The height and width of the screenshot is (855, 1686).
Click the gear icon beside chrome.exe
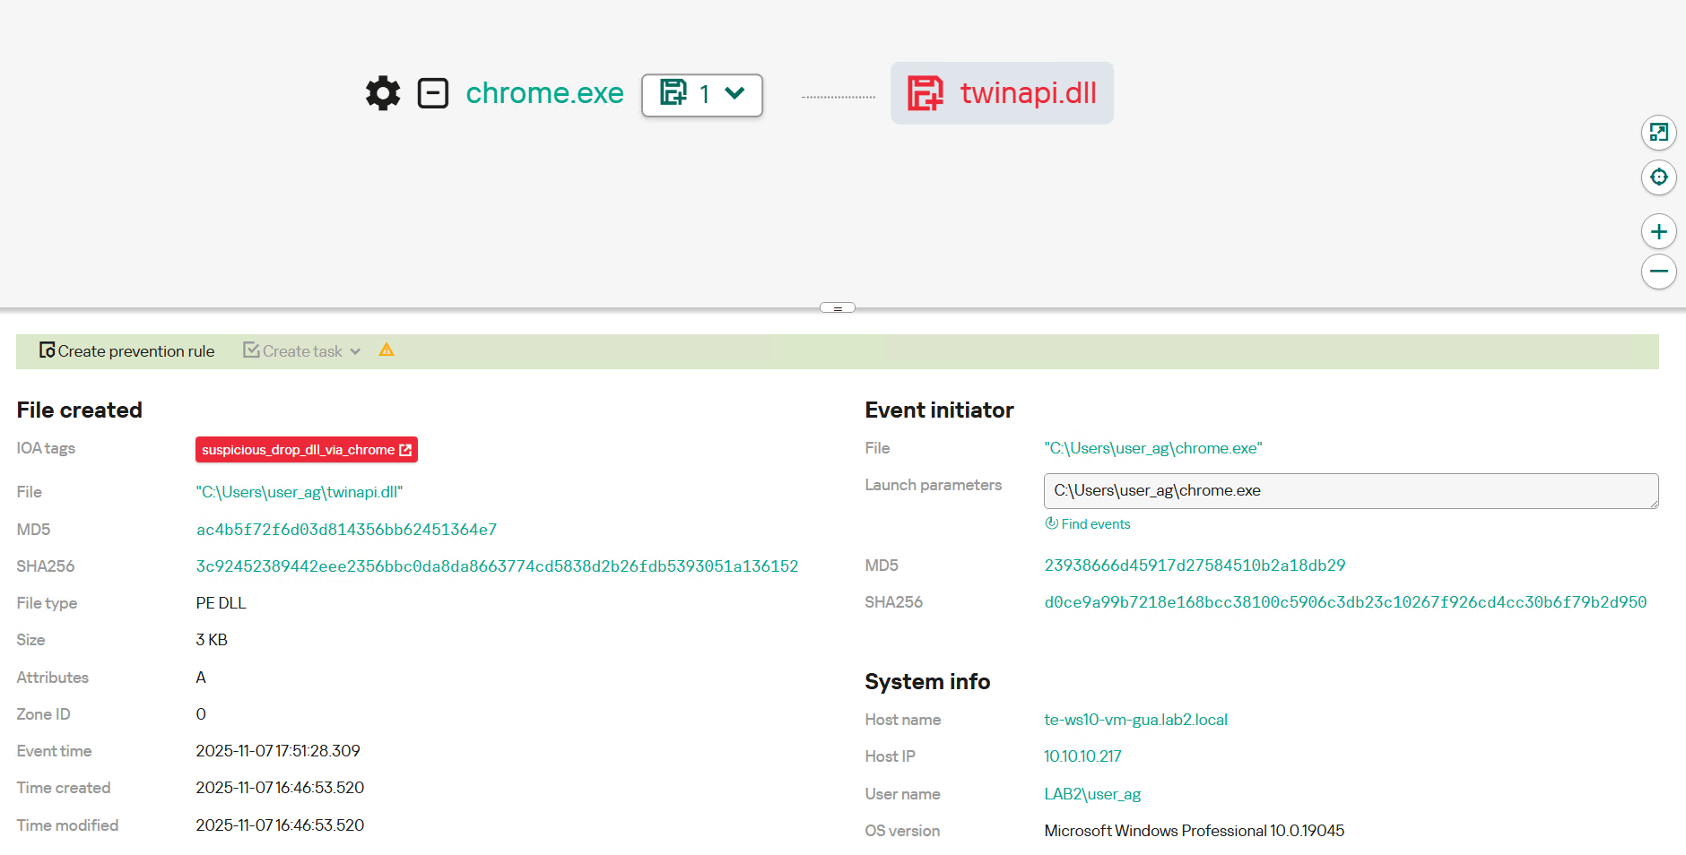(x=383, y=93)
